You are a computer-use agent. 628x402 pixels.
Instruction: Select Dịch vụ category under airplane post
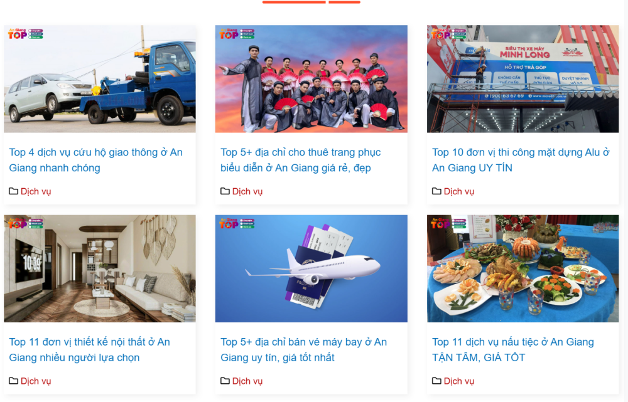pyautogui.click(x=247, y=381)
